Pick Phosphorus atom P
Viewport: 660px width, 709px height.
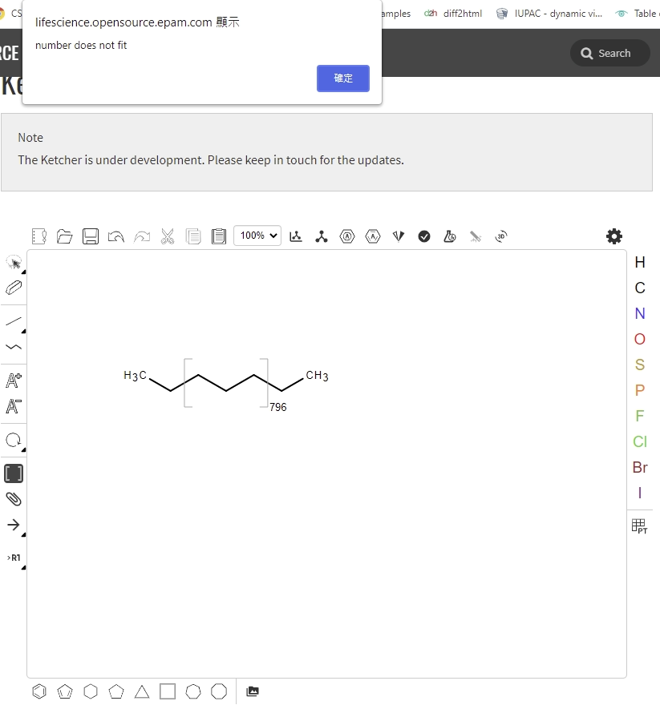640,390
